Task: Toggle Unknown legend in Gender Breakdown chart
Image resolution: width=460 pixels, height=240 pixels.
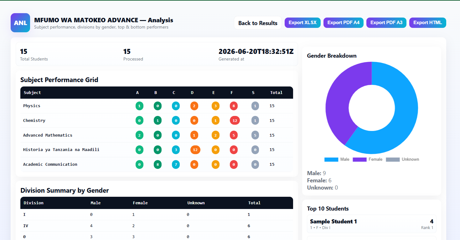Action: pyautogui.click(x=403, y=159)
